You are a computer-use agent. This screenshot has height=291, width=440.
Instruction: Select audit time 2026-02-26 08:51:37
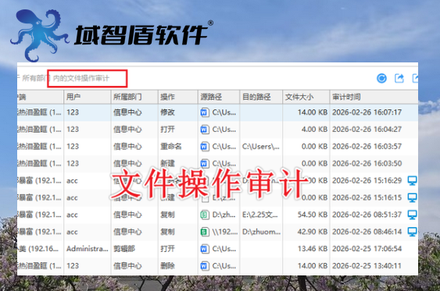click(x=367, y=215)
